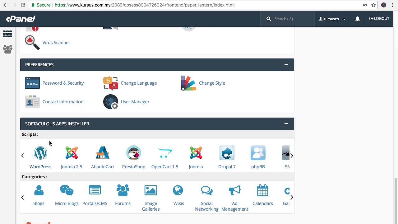This screenshot has width=398, height=224.
Task: Click the cPanel home grid icon
Action: 7,34
